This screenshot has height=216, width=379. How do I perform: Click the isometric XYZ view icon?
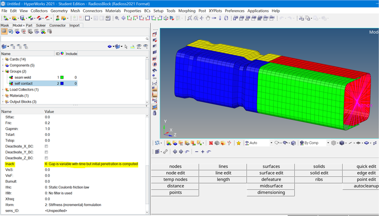coord(166,18)
